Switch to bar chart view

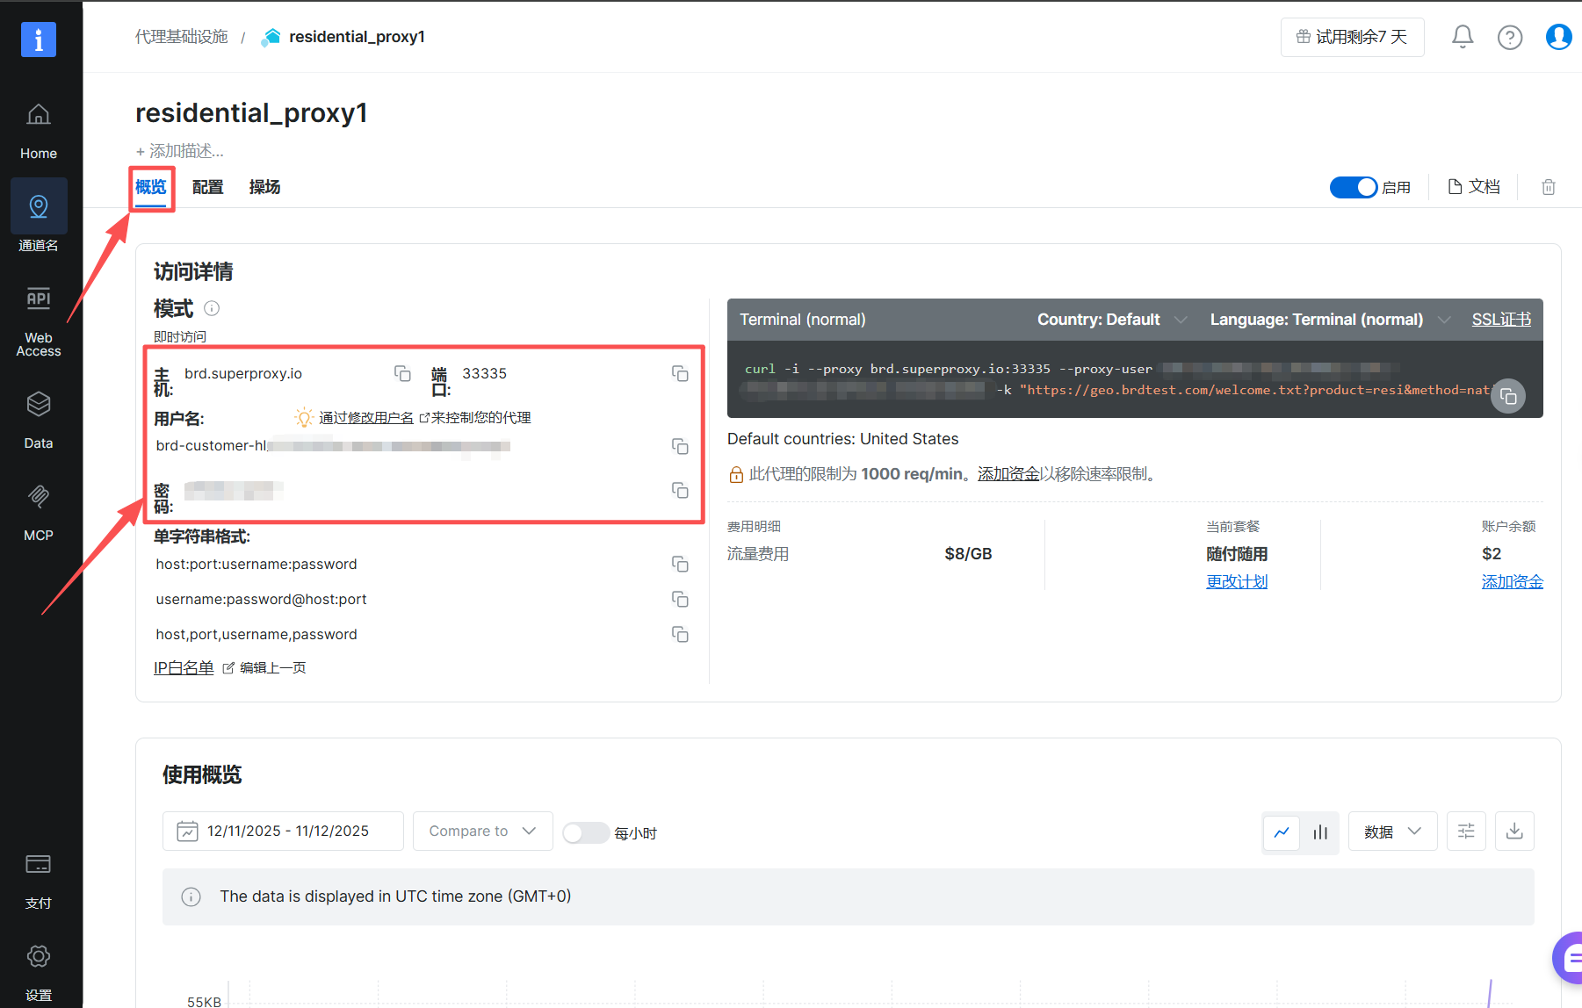pyautogui.click(x=1319, y=832)
